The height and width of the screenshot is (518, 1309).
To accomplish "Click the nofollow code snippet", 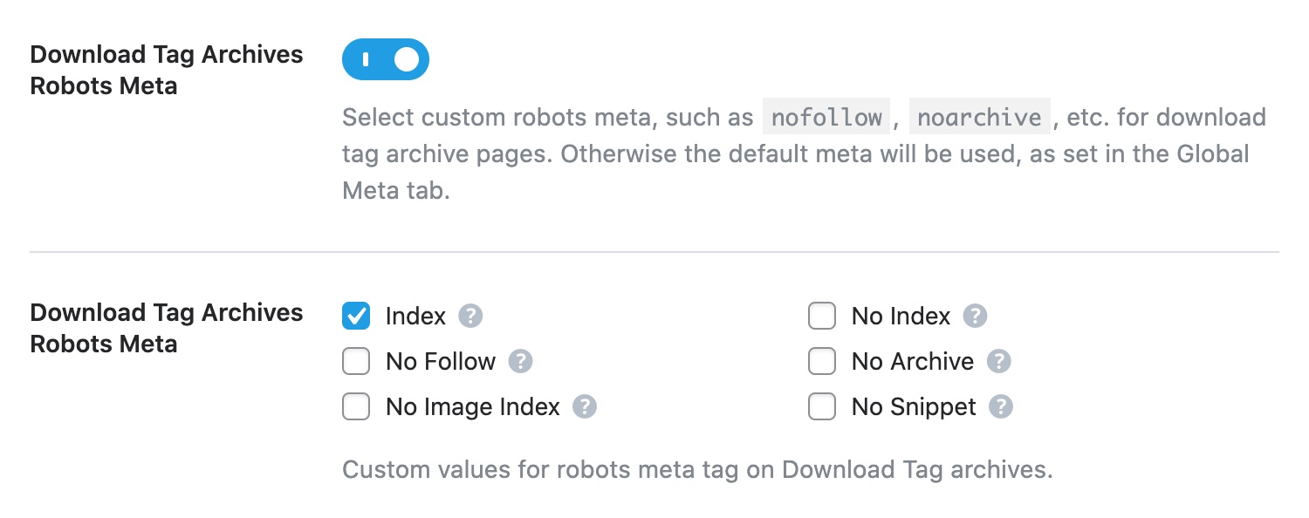I will (x=826, y=117).
